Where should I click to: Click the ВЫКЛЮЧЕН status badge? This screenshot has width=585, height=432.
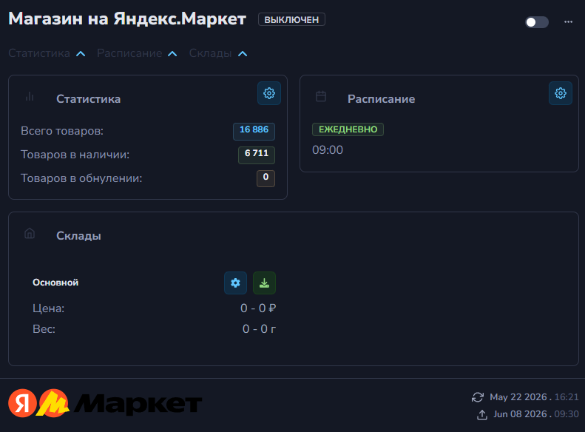[291, 19]
